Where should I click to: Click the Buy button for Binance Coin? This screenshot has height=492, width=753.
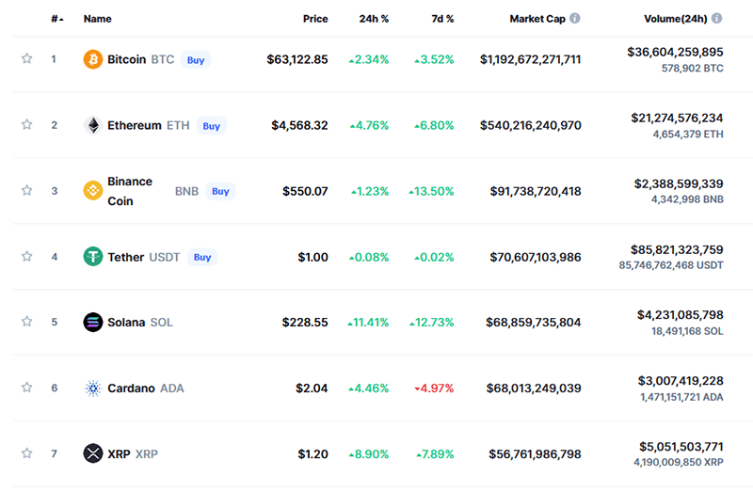click(220, 191)
